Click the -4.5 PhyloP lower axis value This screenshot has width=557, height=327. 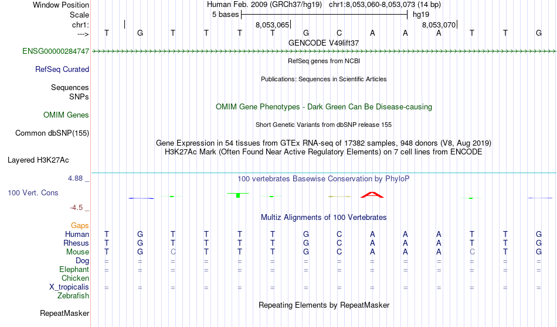coord(76,208)
